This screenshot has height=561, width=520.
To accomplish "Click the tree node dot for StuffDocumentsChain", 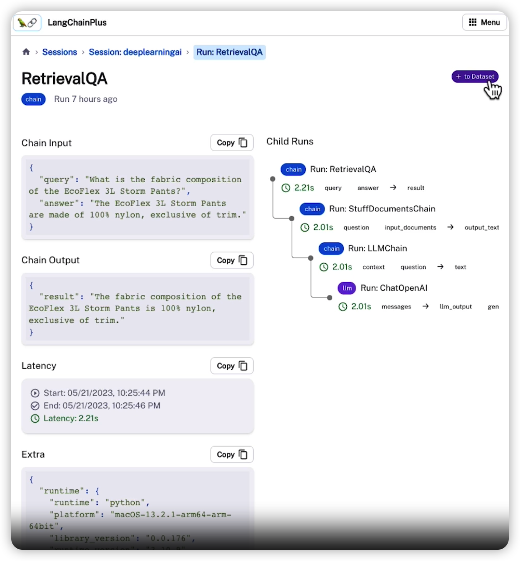I will [292, 218].
